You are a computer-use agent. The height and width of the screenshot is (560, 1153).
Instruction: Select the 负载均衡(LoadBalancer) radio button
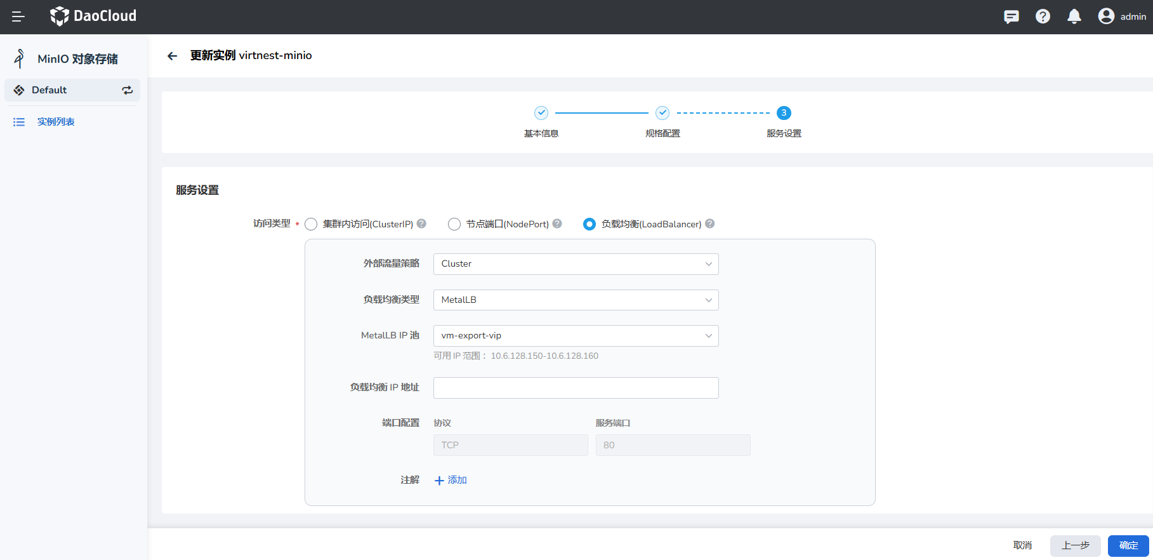[x=590, y=224]
